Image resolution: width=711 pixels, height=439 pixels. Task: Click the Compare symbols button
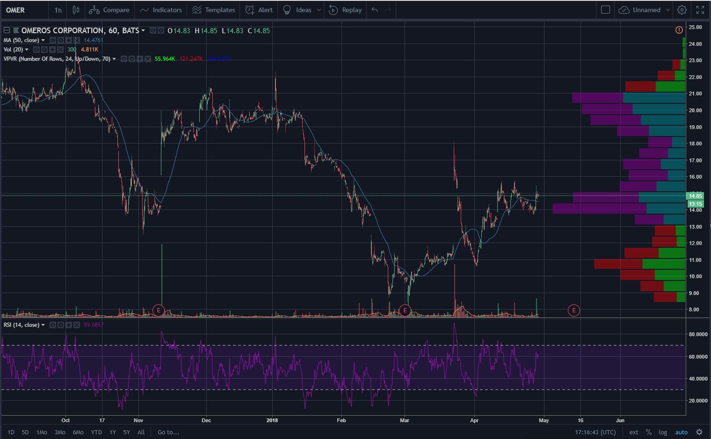109,10
